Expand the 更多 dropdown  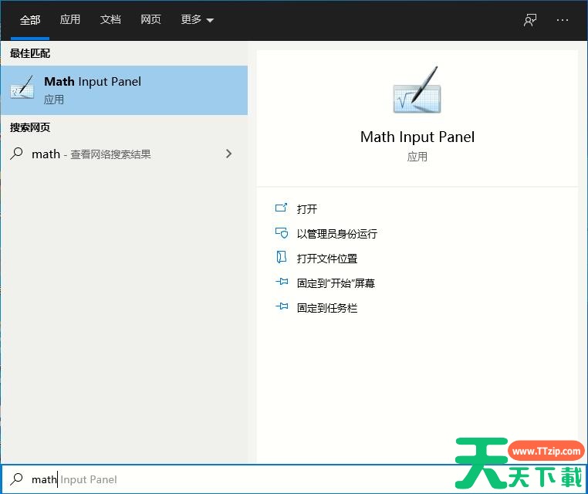[x=198, y=20]
